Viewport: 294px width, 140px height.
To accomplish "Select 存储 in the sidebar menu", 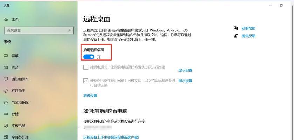I will (15, 114).
